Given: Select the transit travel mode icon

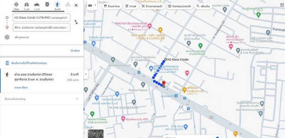Looking at the screenshot, I should click(47, 5).
